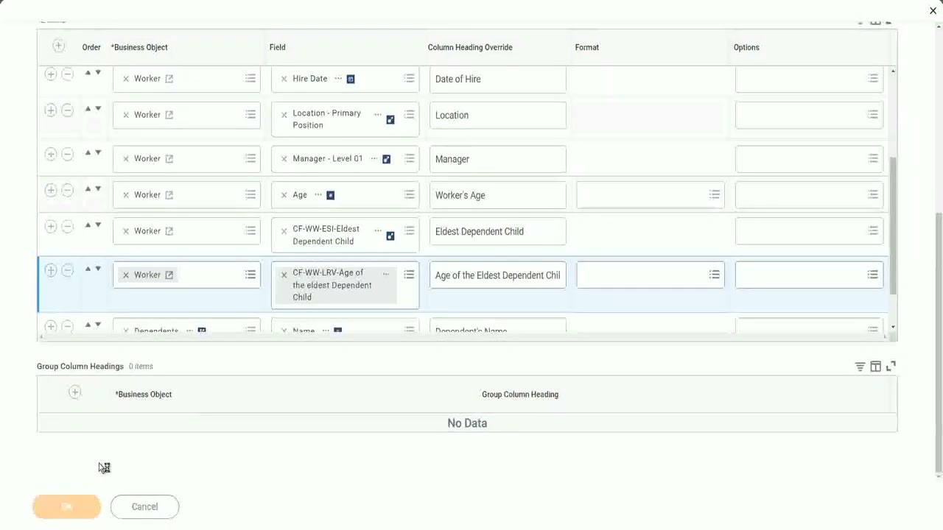This screenshot has width=943, height=530.
Task: Edit the Worker's Age column heading
Action: 498,195
